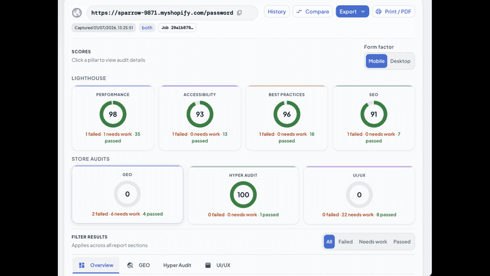Click the globe icon beside the URL
The width and height of the screenshot is (490, 276).
pos(77,13)
